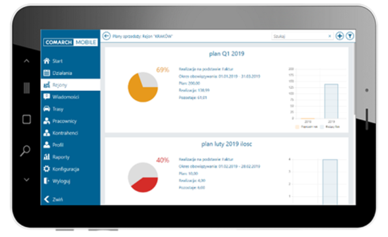Select the Kontrahenci menu label

[x=65, y=133]
